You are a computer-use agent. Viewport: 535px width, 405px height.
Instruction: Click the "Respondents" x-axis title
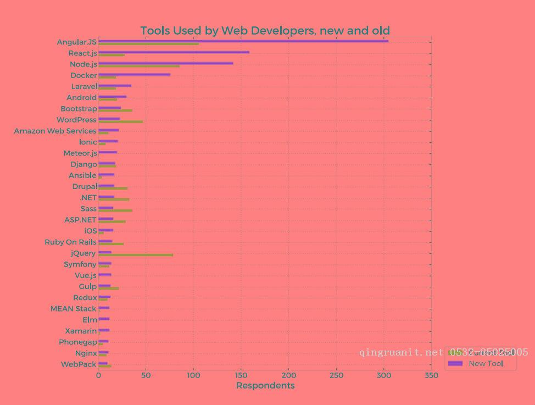pyautogui.click(x=265, y=386)
